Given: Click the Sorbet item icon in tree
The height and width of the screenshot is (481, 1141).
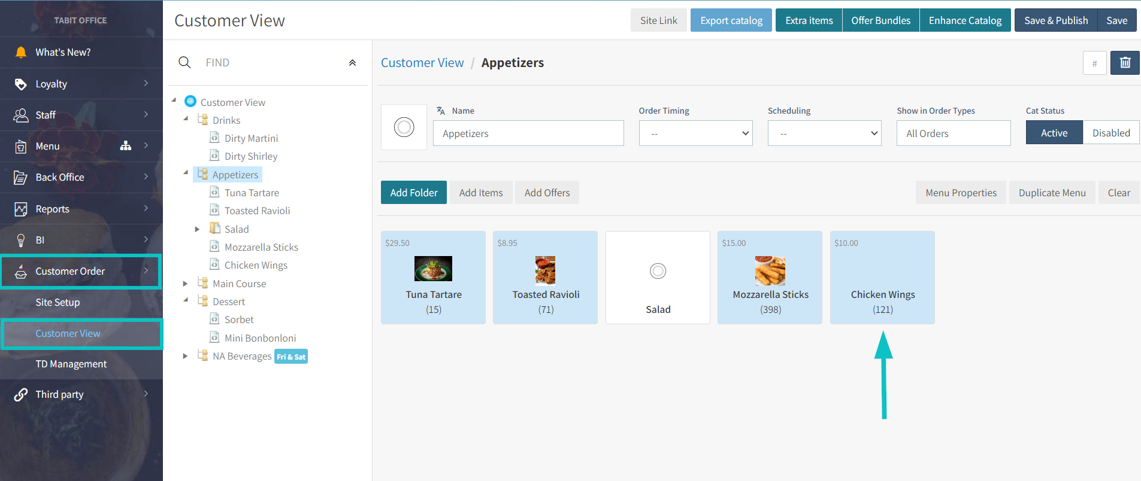Looking at the screenshot, I should click(214, 319).
